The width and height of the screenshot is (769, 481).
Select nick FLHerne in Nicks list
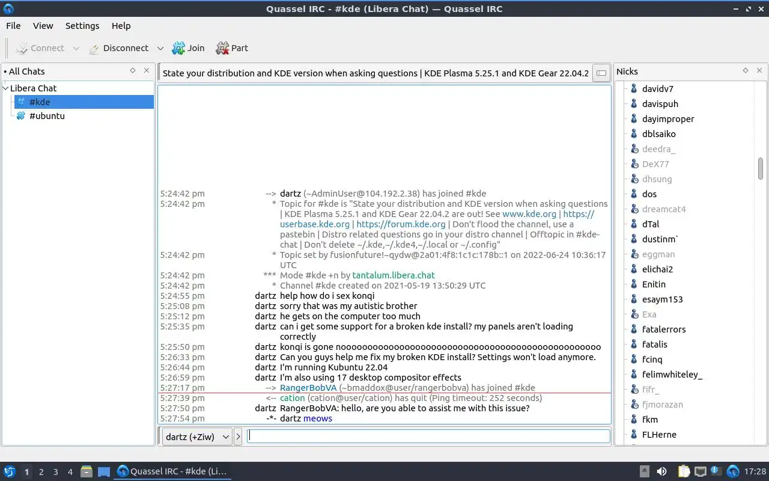click(x=659, y=435)
